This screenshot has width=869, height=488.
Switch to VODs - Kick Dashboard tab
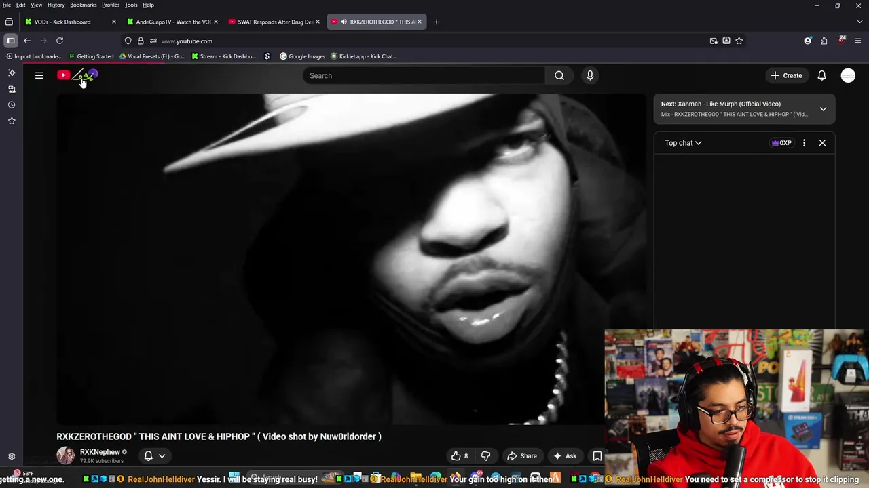point(62,22)
